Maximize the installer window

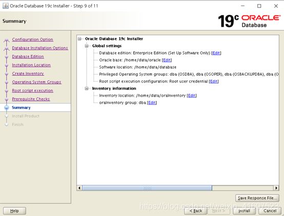pyautogui.click(x=259, y=6)
